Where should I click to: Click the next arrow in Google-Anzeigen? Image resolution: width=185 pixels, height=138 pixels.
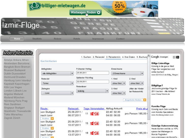coord(178,57)
